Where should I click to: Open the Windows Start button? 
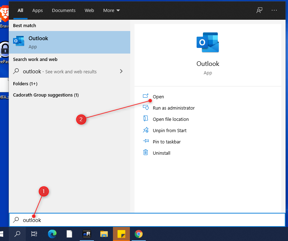point(1,234)
